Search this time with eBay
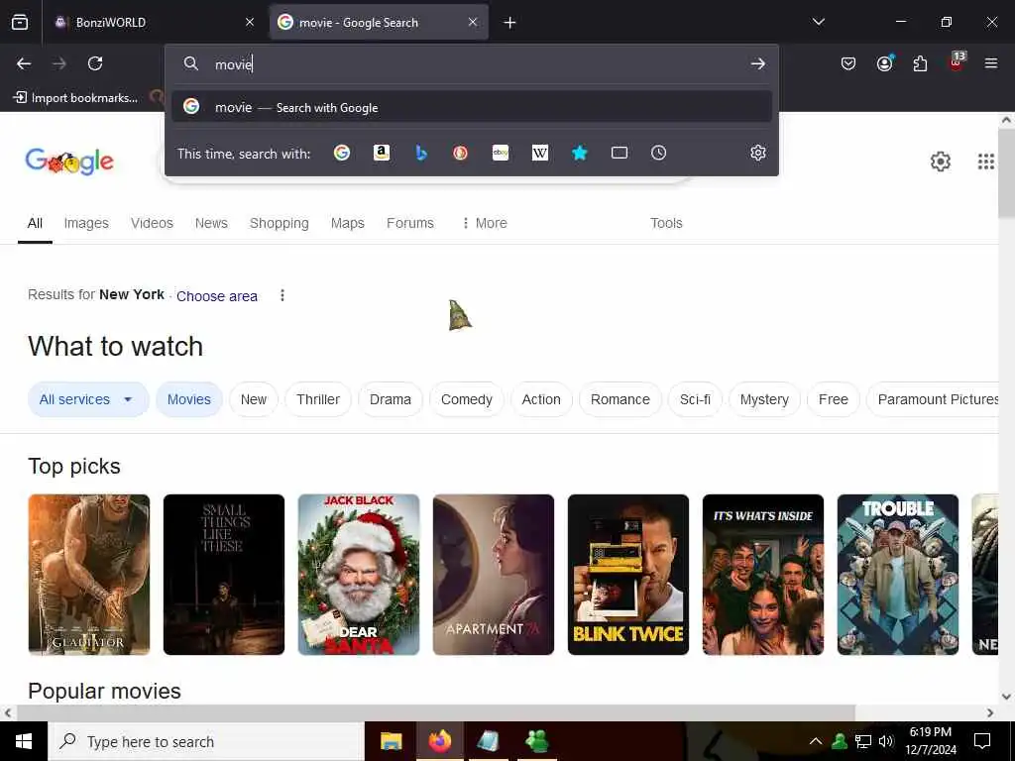Image resolution: width=1015 pixels, height=761 pixels. pos(501,153)
